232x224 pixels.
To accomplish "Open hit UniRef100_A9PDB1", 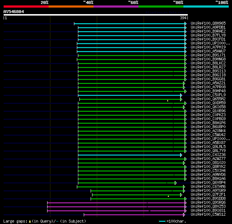I will tap(208, 27).
